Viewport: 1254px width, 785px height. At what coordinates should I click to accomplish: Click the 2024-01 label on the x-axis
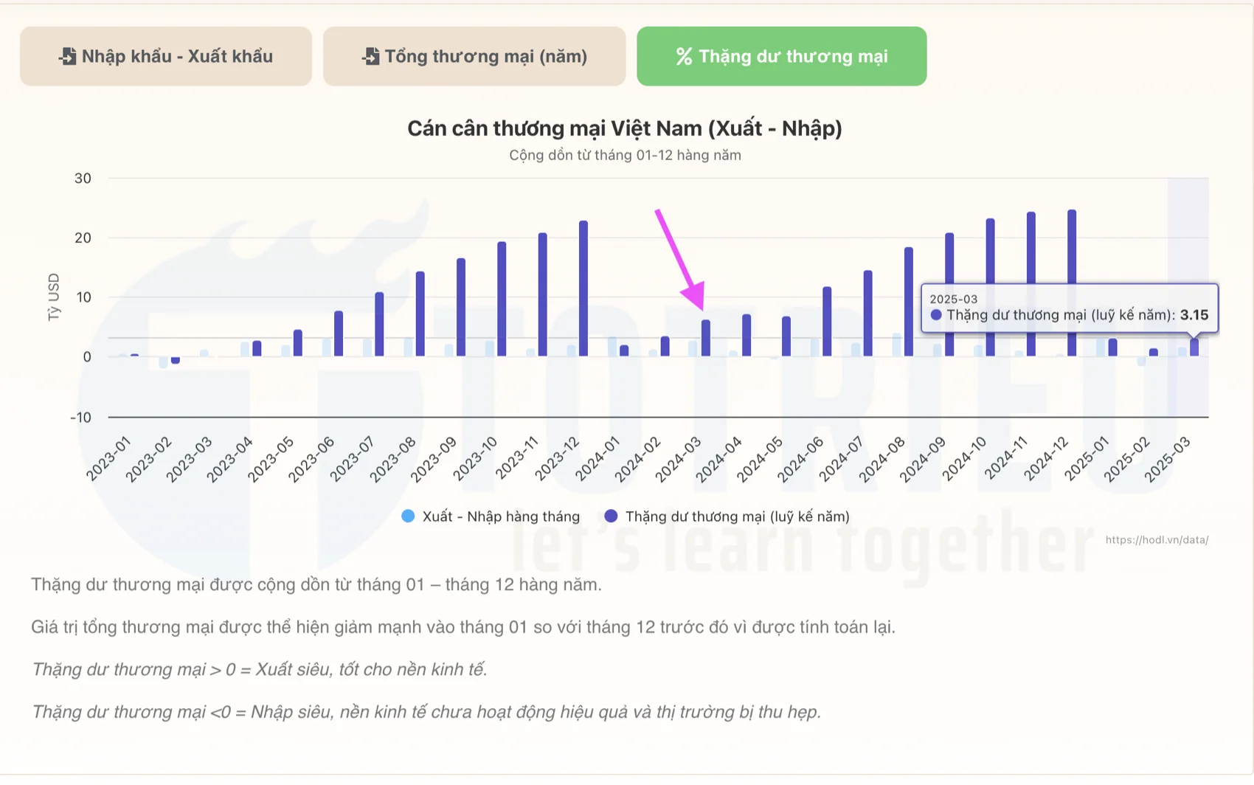point(598,458)
